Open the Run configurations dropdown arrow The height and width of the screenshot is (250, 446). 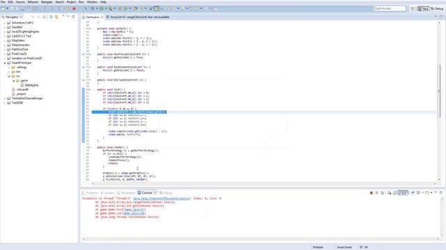[105, 8]
